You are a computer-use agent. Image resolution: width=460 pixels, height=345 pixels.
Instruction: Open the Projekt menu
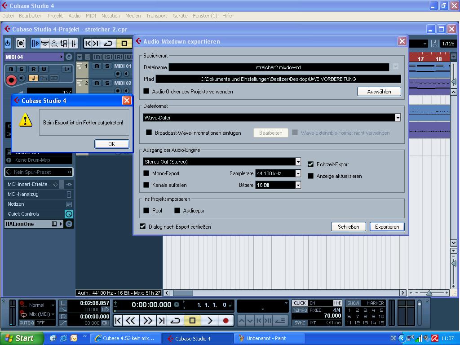(x=55, y=16)
